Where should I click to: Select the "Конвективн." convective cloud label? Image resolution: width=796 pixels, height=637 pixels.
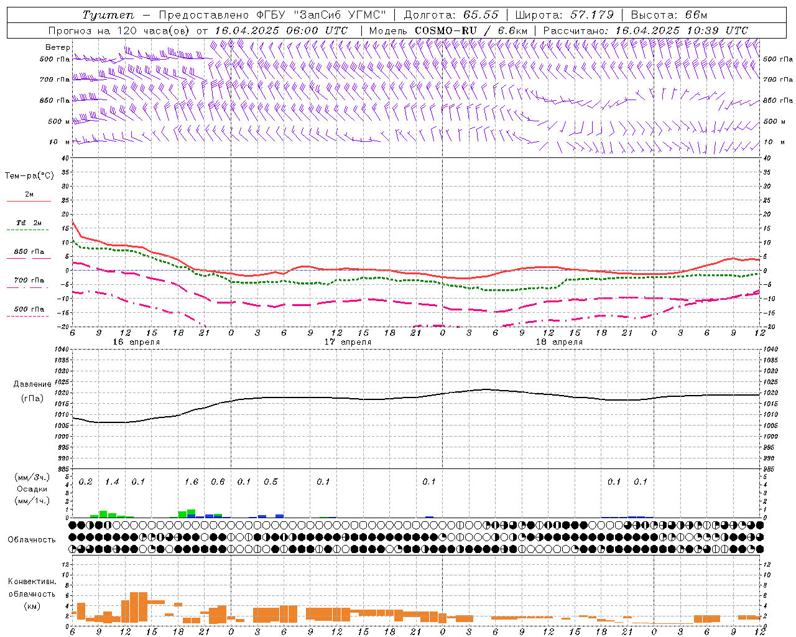[x=32, y=582]
